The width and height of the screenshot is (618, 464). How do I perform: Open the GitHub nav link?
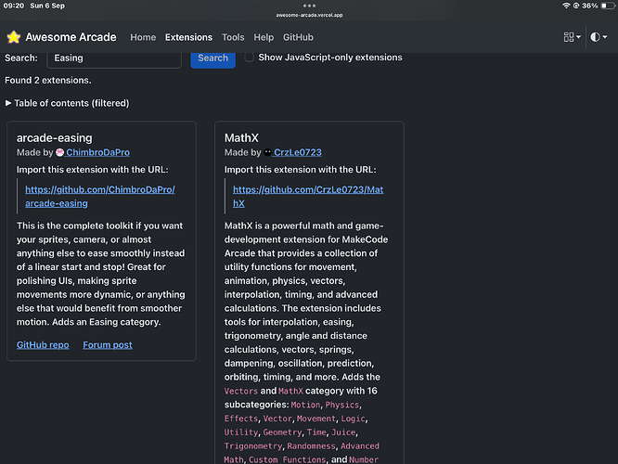pos(298,37)
